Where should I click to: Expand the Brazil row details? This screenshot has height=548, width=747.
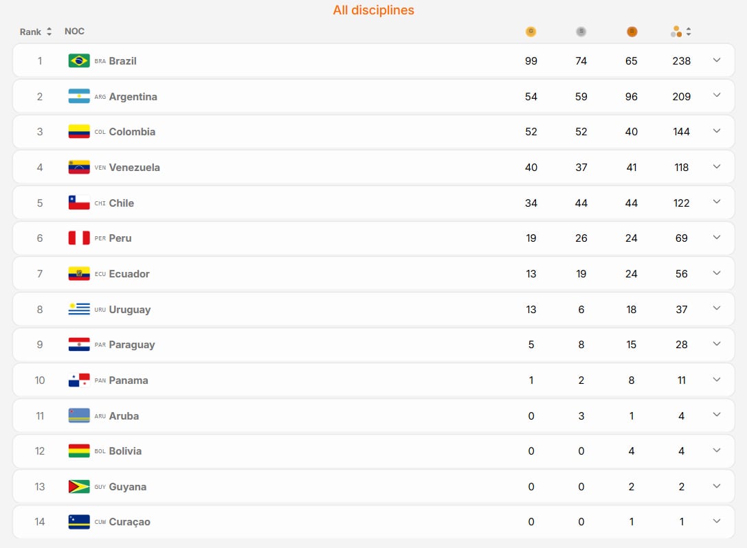[717, 60]
